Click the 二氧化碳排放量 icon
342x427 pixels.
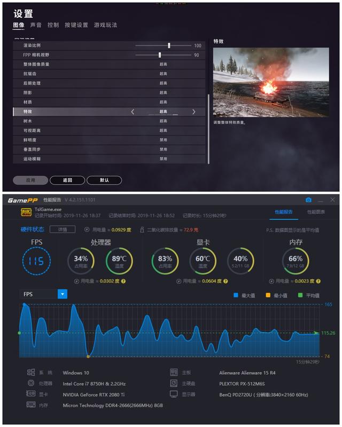[142, 230]
